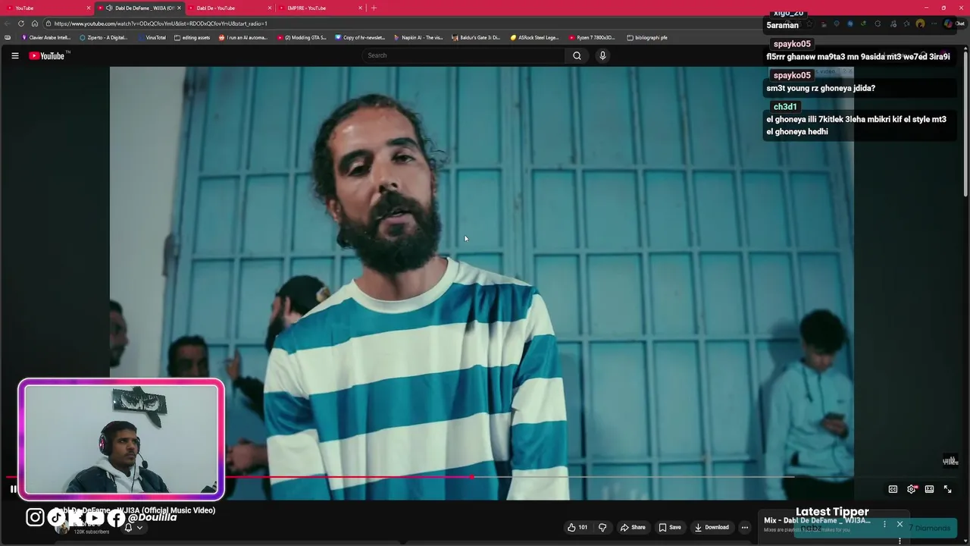Image resolution: width=970 pixels, height=546 pixels.
Task: Mute the playing tab via speaker icon
Action: (x=109, y=8)
